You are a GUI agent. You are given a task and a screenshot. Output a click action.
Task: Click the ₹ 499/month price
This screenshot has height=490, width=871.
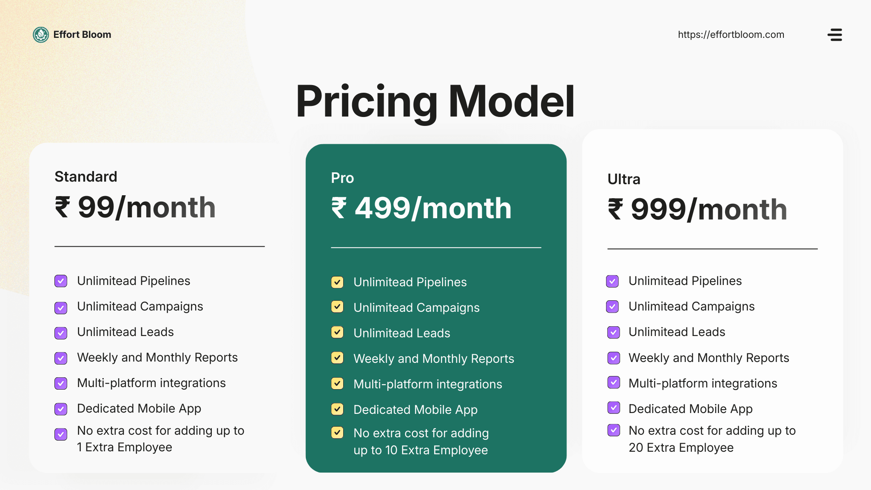point(421,208)
